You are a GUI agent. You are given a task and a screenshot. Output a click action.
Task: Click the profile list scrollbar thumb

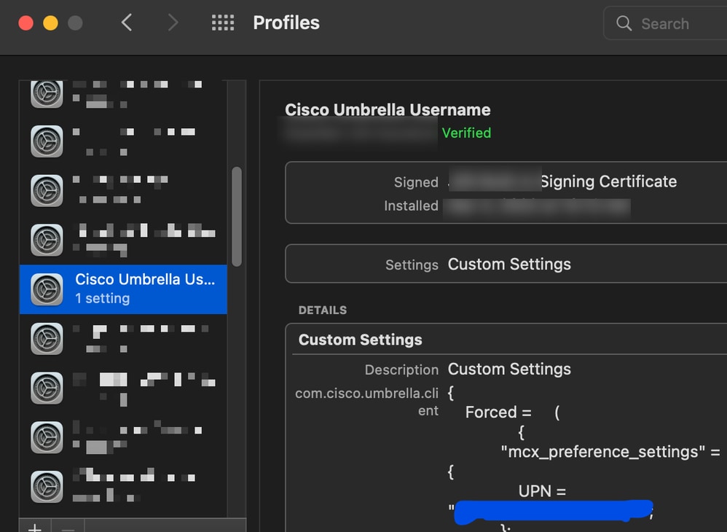[236, 216]
